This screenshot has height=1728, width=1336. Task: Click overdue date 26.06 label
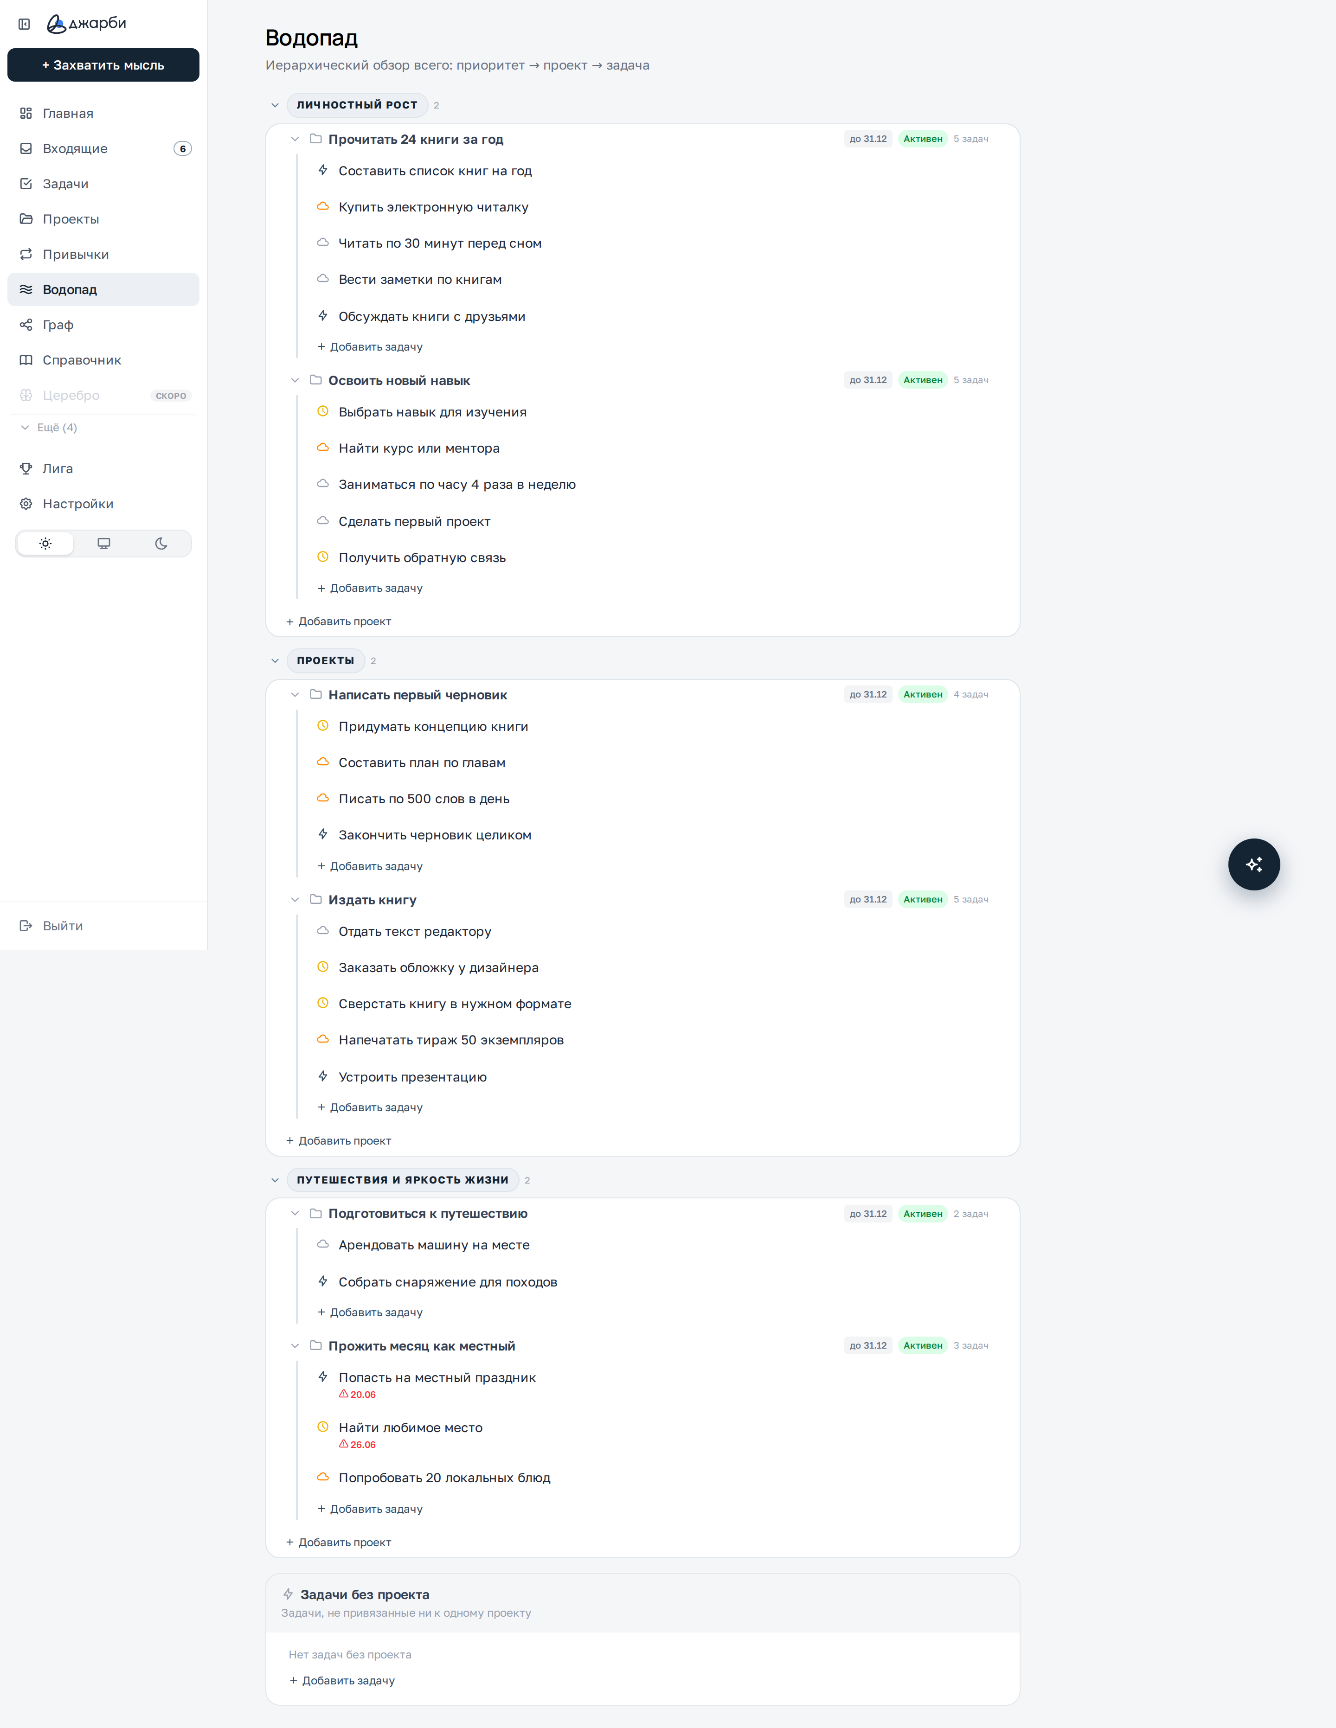358,1445
